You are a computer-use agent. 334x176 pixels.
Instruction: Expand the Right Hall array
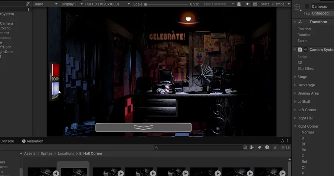pos(295,118)
